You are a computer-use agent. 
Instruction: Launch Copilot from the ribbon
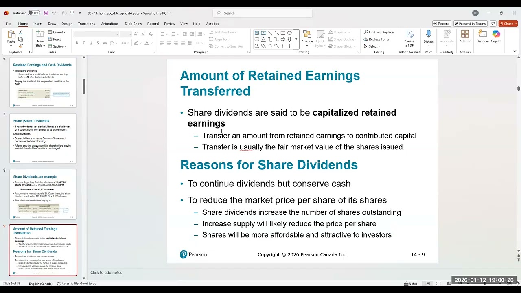[x=496, y=37]
